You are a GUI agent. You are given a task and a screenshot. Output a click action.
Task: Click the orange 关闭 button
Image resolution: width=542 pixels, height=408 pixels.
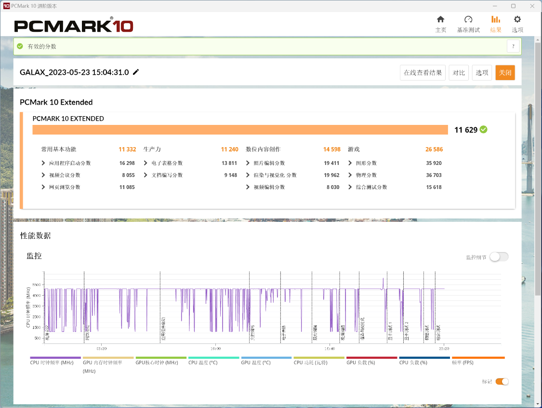505,73
